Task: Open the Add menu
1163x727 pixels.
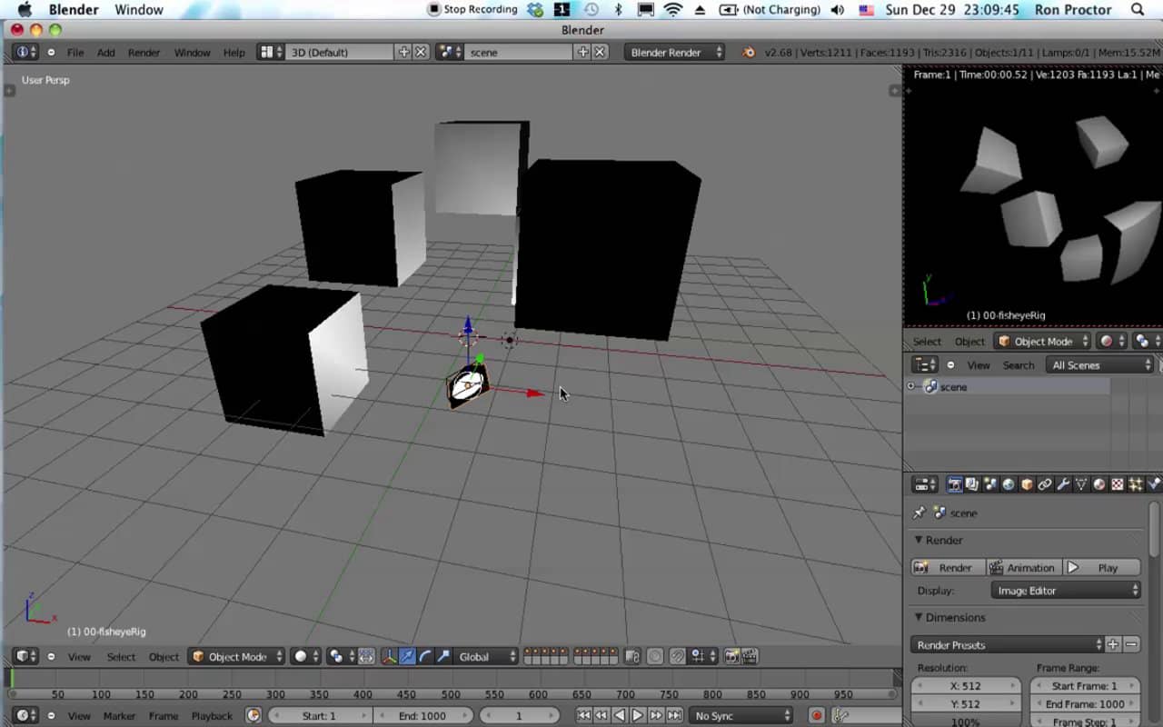Action: point(106,52)
